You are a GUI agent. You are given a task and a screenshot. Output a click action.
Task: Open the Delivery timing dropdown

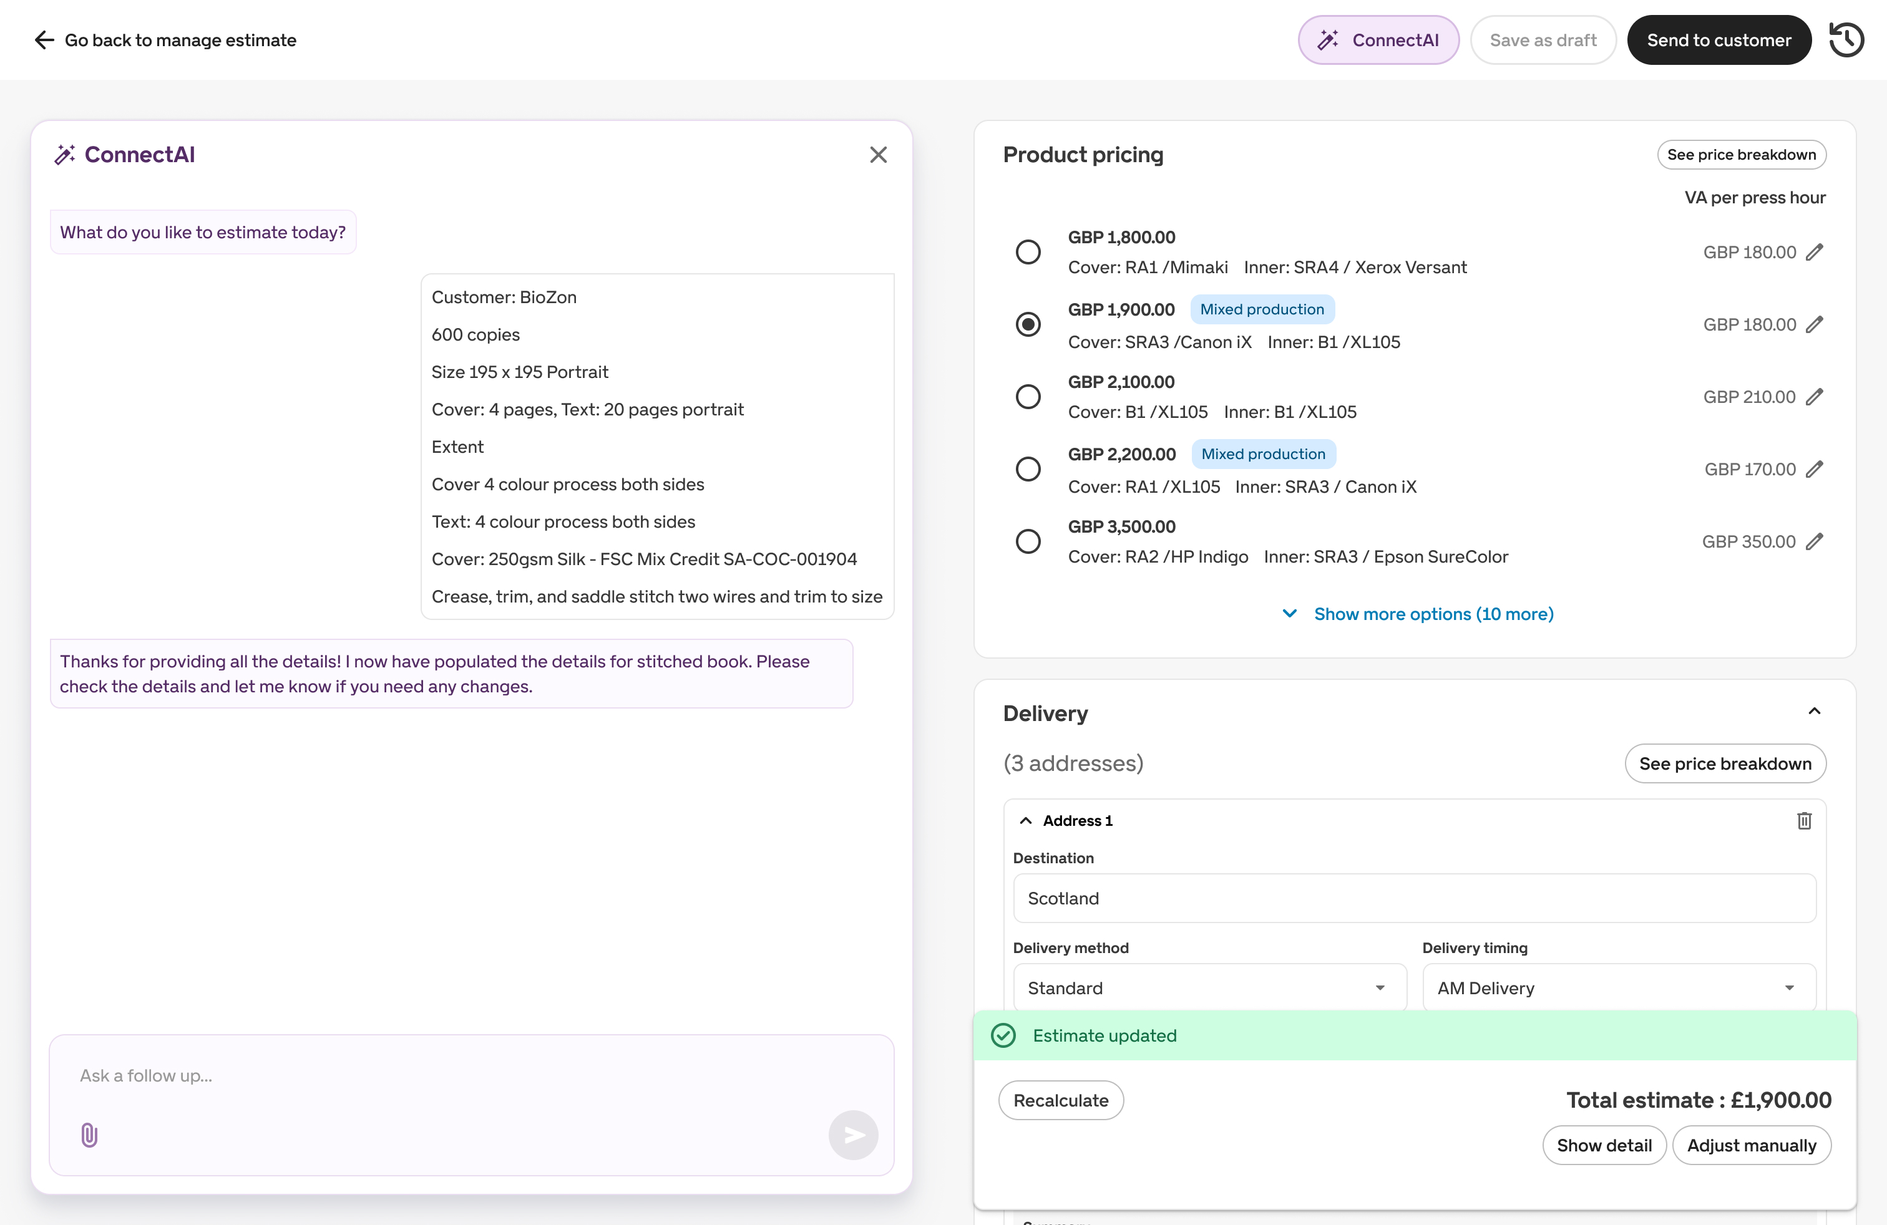1618,987
